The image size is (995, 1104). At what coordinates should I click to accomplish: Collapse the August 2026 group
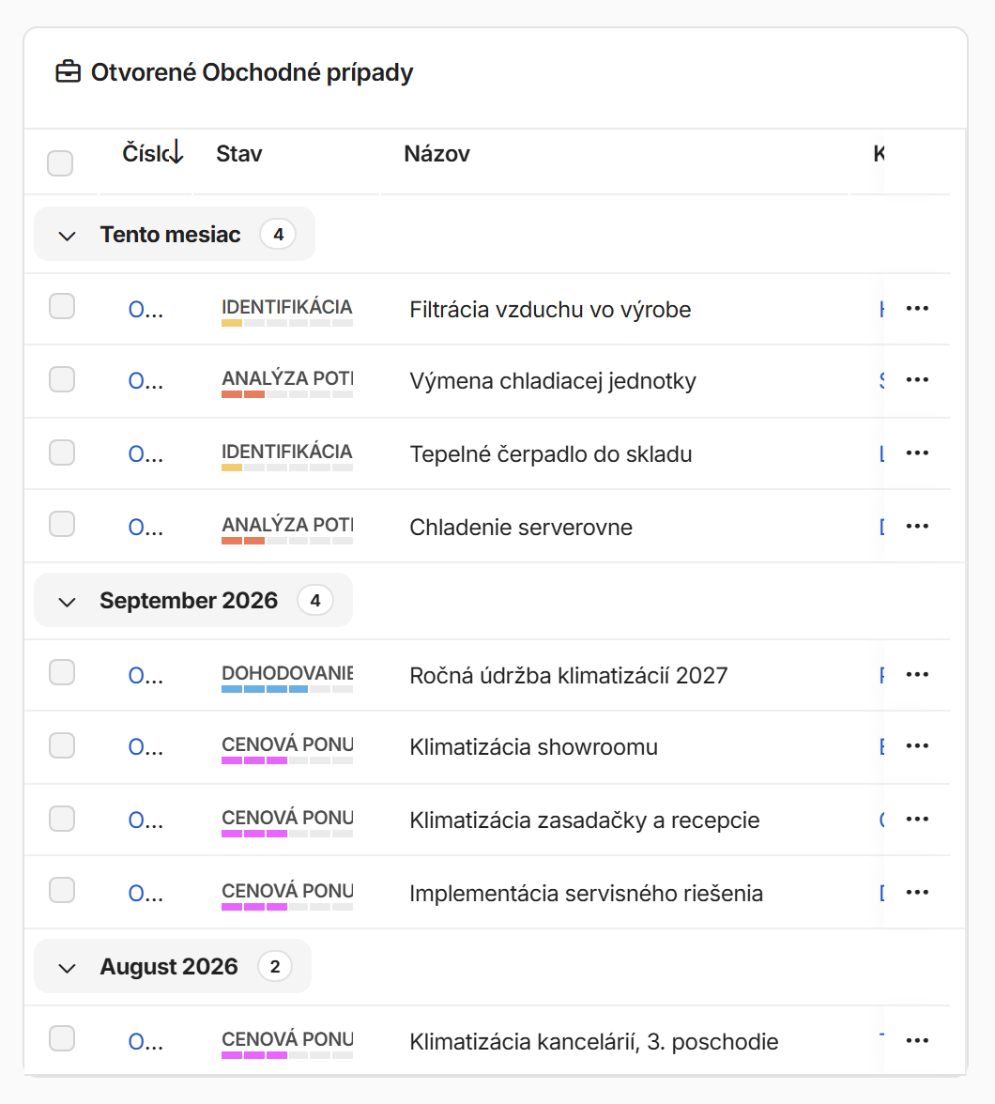(67, 968)
